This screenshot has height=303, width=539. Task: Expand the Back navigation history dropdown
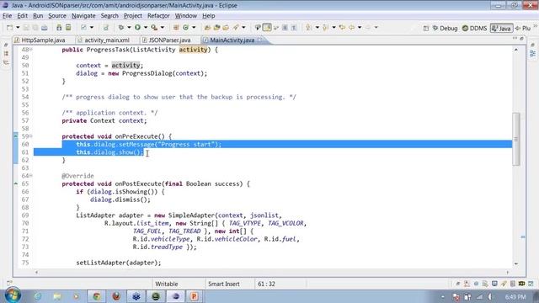[x=360, y=28]
